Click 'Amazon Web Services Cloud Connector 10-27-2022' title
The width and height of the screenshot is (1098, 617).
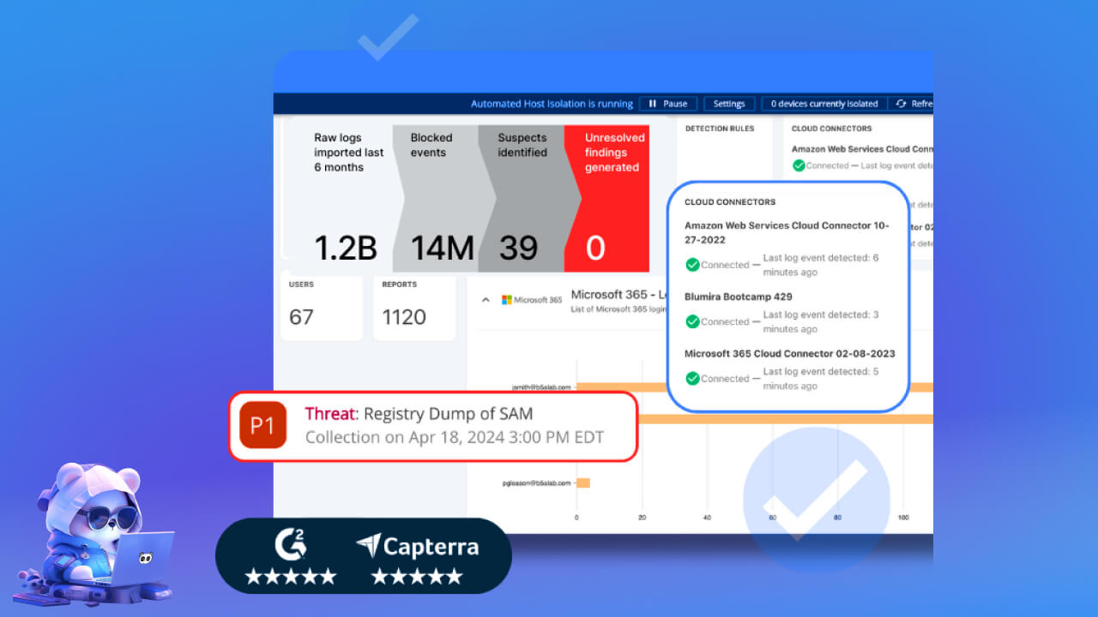(x=787, y=233)
